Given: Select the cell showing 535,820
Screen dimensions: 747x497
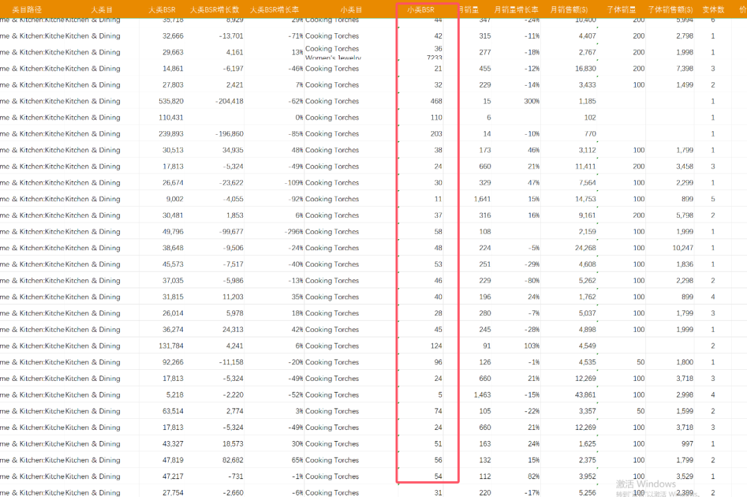Looking at the screenshot, I should click(x=171, y=101).
